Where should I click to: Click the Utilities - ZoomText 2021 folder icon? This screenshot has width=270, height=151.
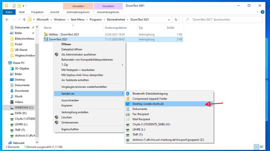[46, 34]
